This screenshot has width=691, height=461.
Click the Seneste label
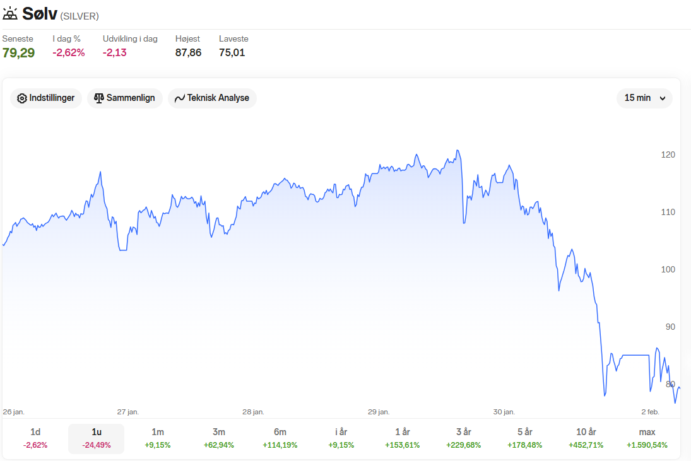(x=18, y=38)
